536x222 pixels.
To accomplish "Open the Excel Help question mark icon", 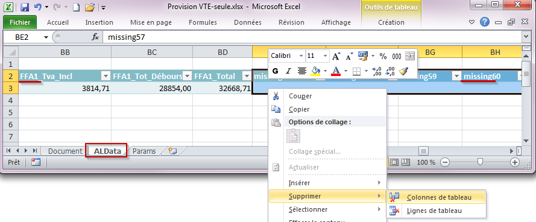I will (484, 22).
